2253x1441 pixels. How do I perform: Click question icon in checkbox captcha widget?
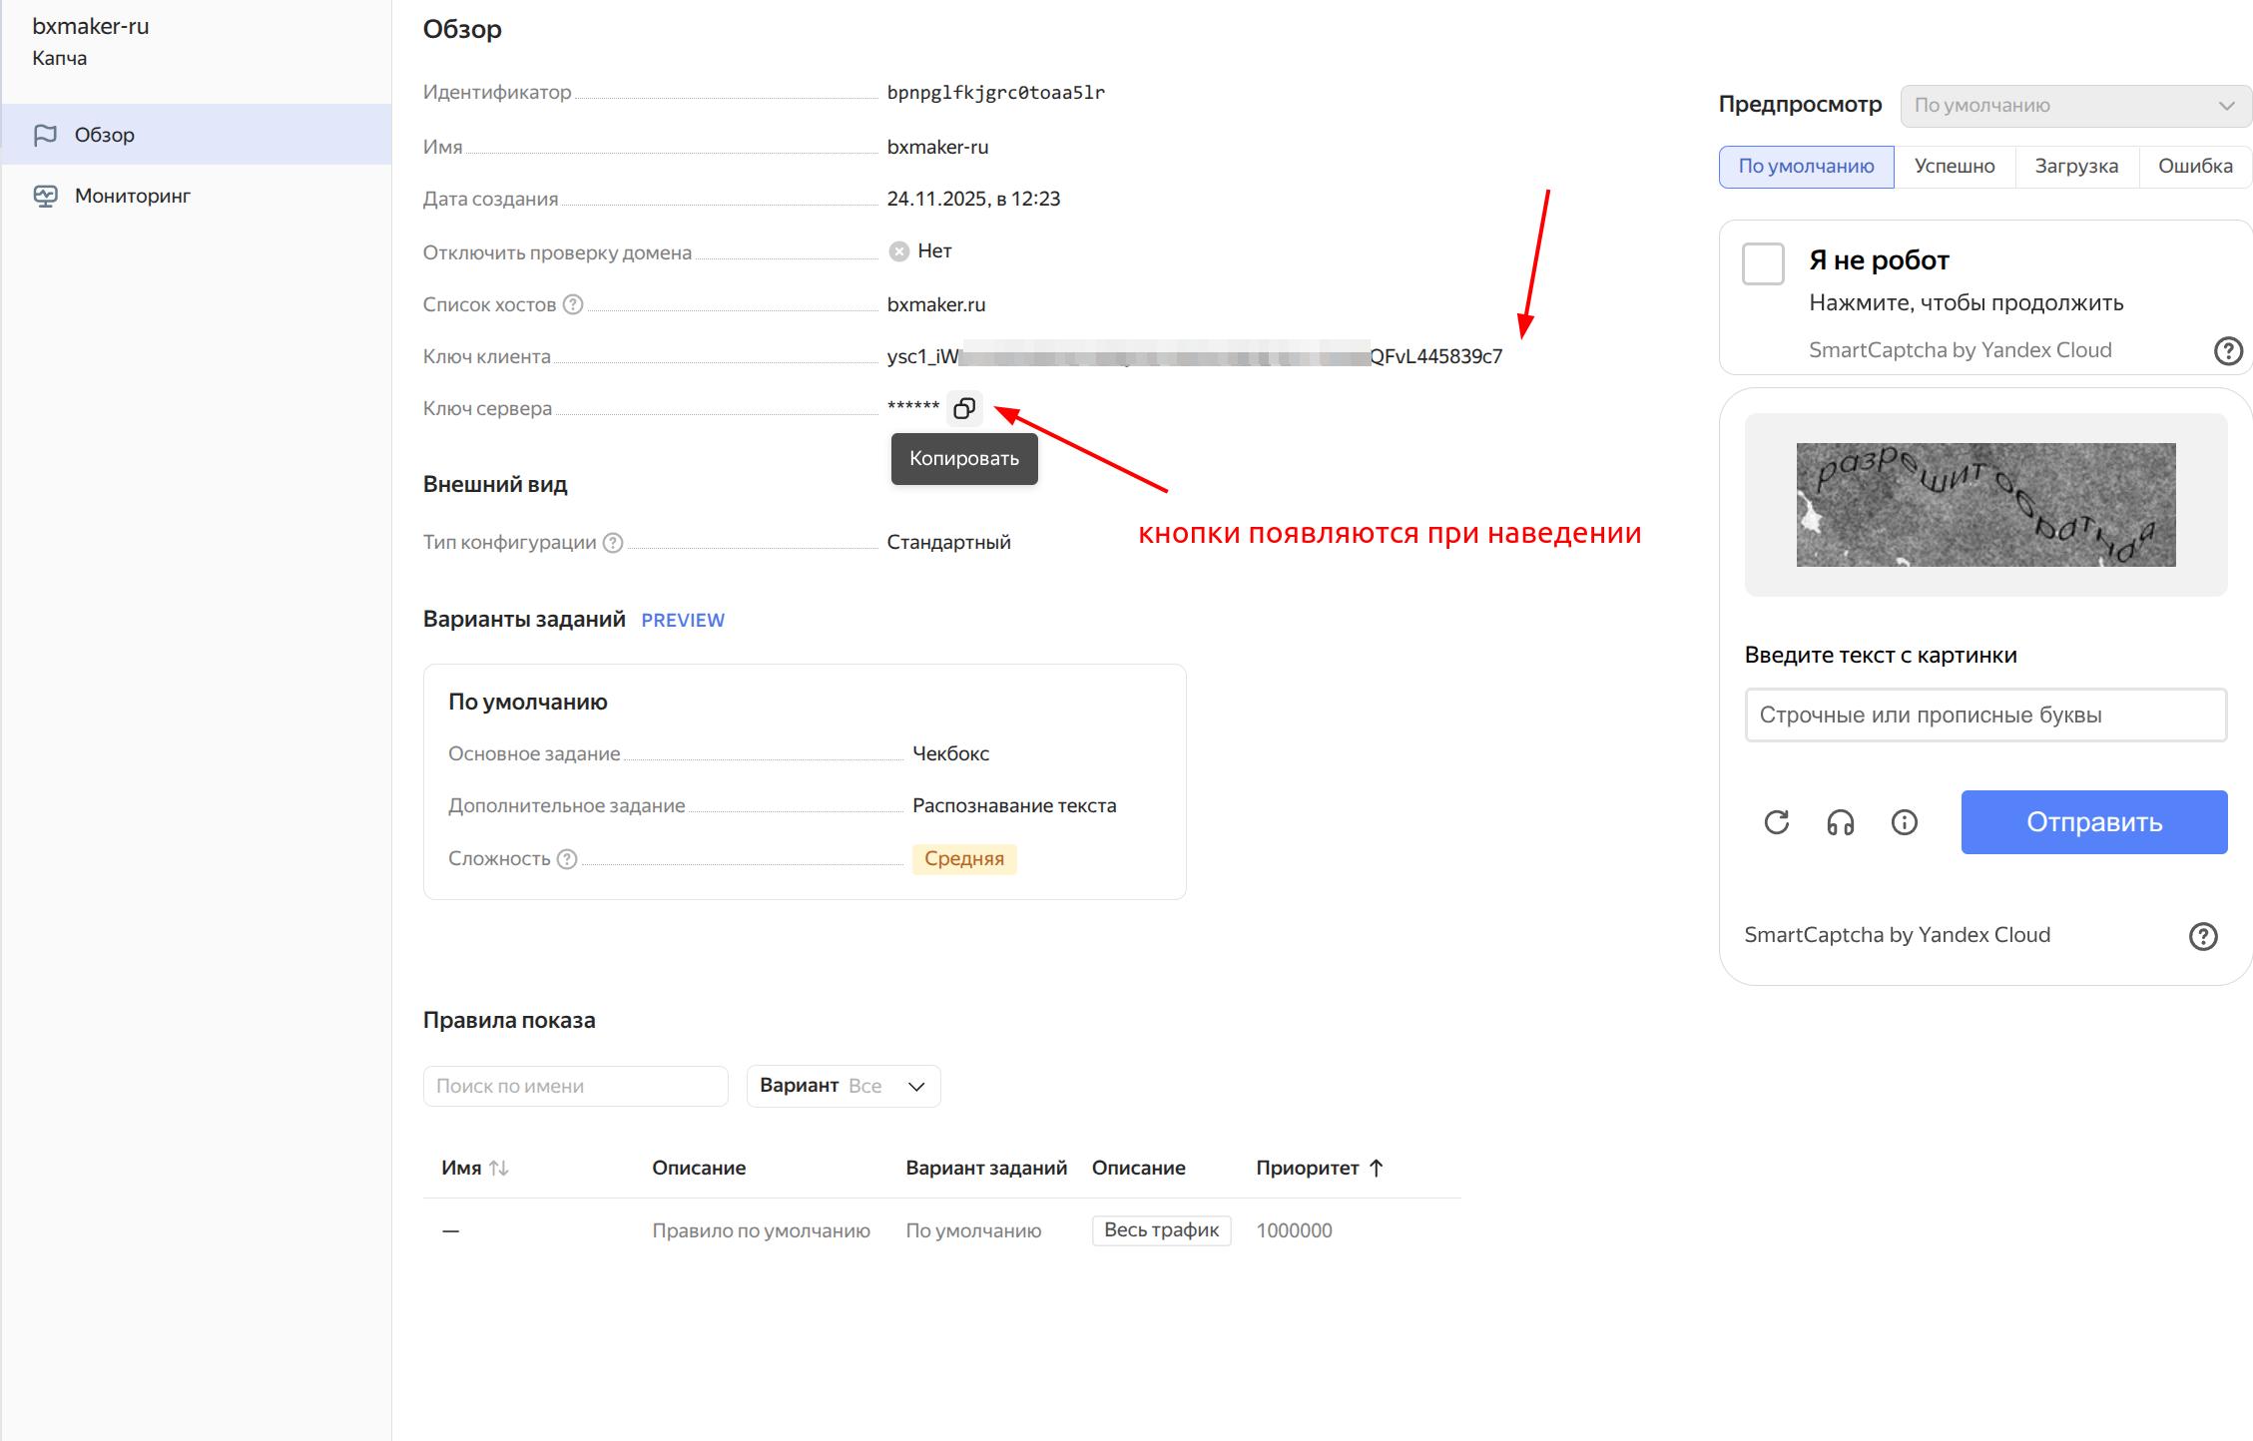click(2228, 350)
